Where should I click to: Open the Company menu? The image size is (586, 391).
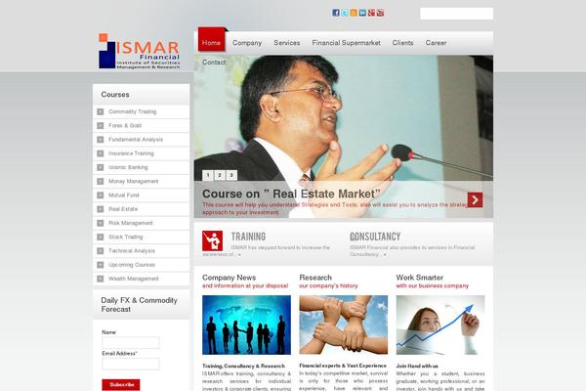point(247,43)
